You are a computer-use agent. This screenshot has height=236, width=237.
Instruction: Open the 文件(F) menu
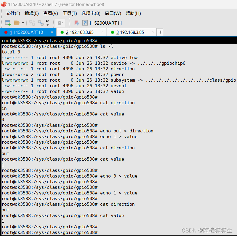click(13, 13)
